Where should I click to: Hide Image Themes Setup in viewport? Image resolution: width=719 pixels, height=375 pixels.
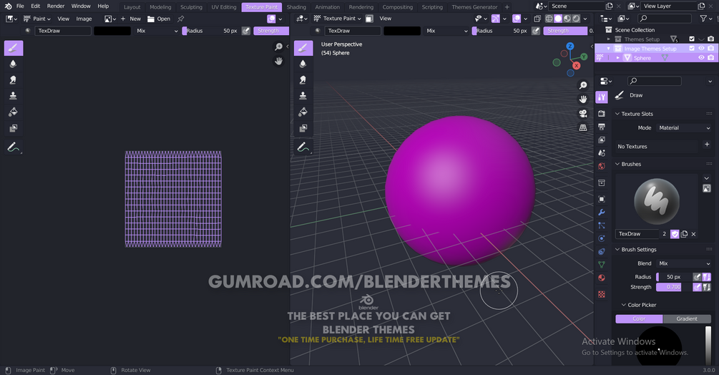[701, 48]
